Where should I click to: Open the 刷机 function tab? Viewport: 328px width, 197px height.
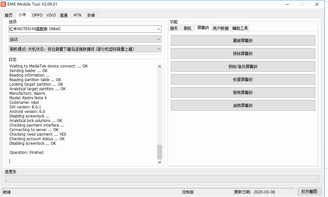point(188,28)
